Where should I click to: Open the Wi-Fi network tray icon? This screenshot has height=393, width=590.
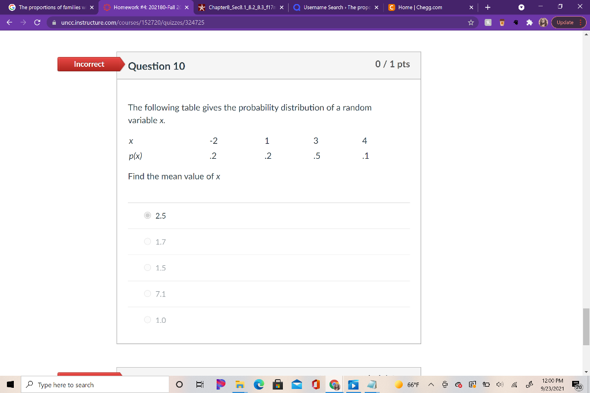click(x=515, y=385)
